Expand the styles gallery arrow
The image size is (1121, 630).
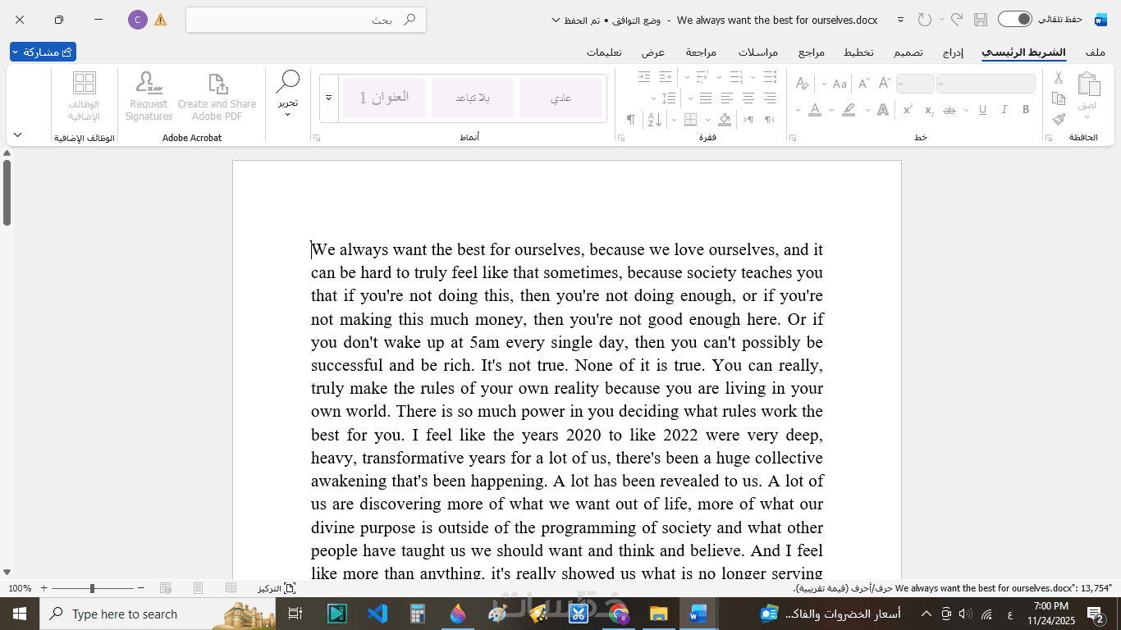pos(328,98)
